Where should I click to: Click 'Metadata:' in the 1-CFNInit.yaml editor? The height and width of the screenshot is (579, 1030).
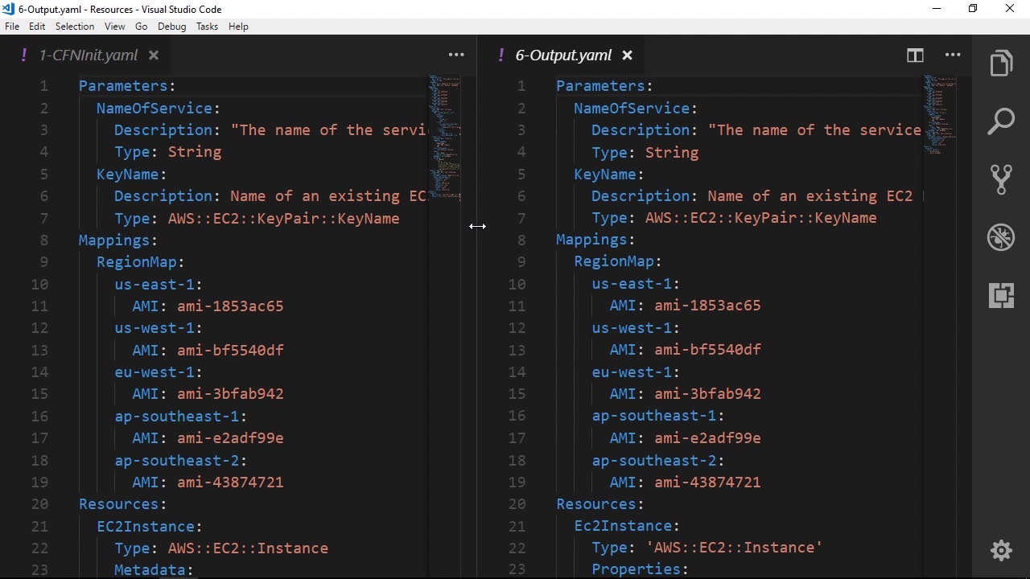click(x=154, y=569)
